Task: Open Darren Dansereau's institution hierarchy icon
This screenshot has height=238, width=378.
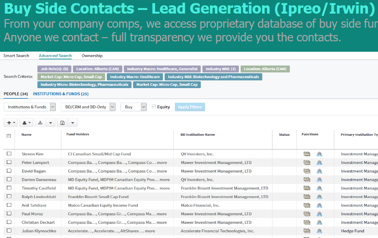Action: (319, 180)
